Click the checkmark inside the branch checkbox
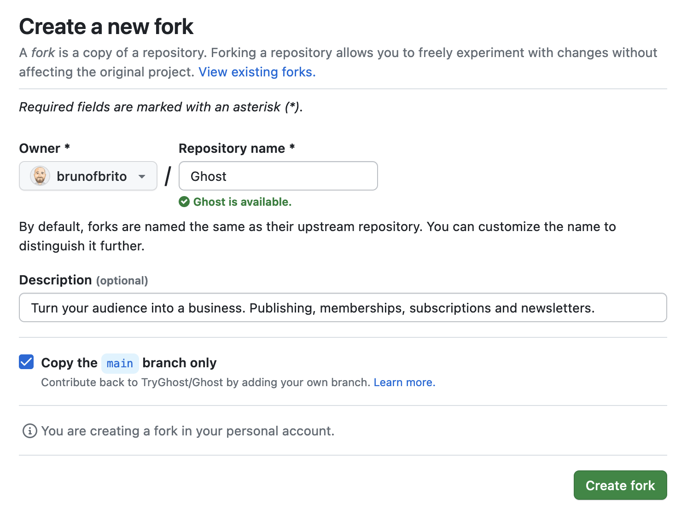Image resolution: width=687 pixels, height=521 pixels. tap(26, 362)
